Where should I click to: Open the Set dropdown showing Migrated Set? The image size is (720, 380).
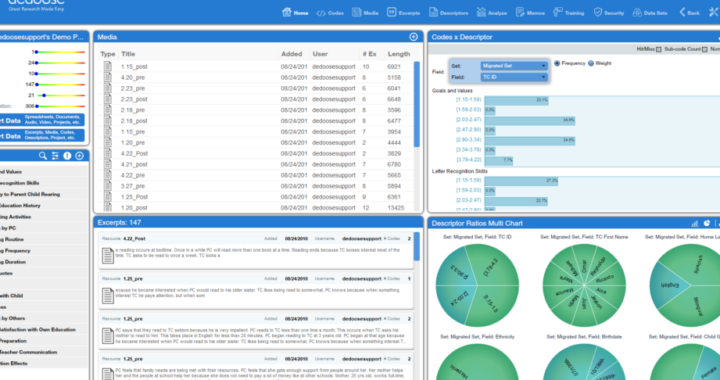pos(514,66)
